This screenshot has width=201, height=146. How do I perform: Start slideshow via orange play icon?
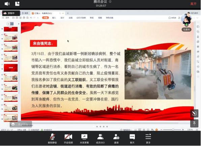click(x=156, y=130)
